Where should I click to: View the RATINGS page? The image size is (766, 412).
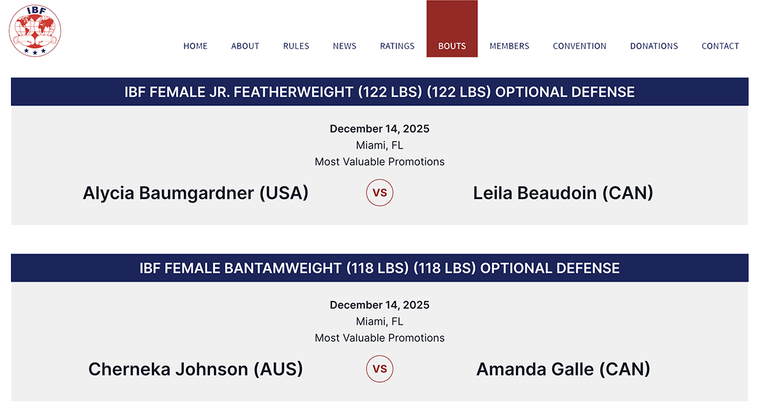point(397,45)
